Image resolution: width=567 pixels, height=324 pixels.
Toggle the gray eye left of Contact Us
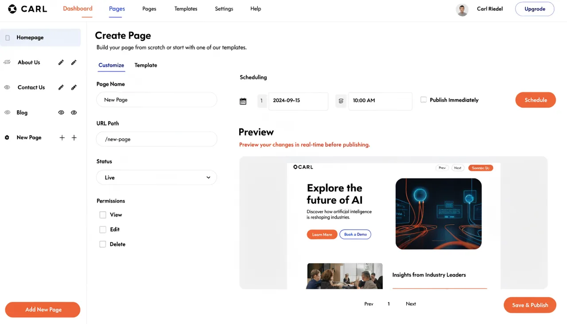pyautogui.click(x=7, y=87)
